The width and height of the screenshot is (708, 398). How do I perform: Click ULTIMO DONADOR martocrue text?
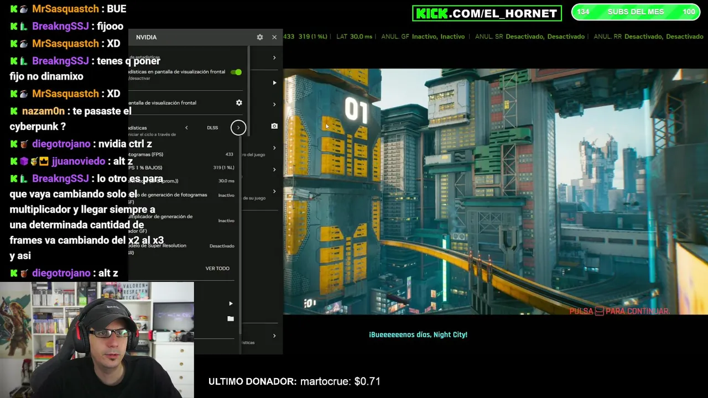tap(294, 381)
